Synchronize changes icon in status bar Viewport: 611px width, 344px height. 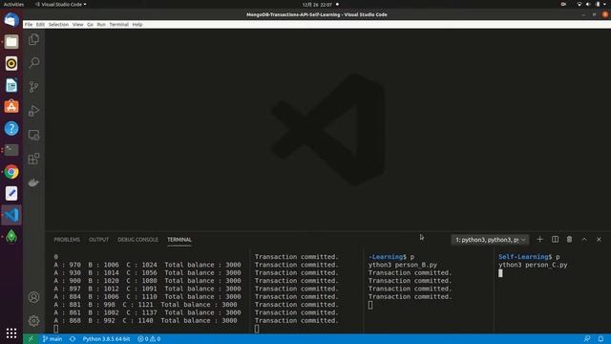click(73, 339)
